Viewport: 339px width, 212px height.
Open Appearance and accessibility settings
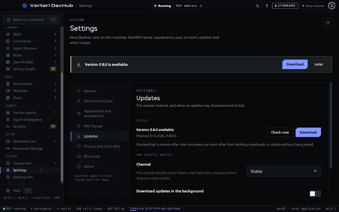coord(100,113)
